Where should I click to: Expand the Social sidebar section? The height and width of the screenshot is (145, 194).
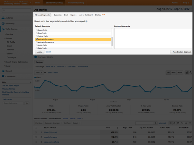[5, 66]
